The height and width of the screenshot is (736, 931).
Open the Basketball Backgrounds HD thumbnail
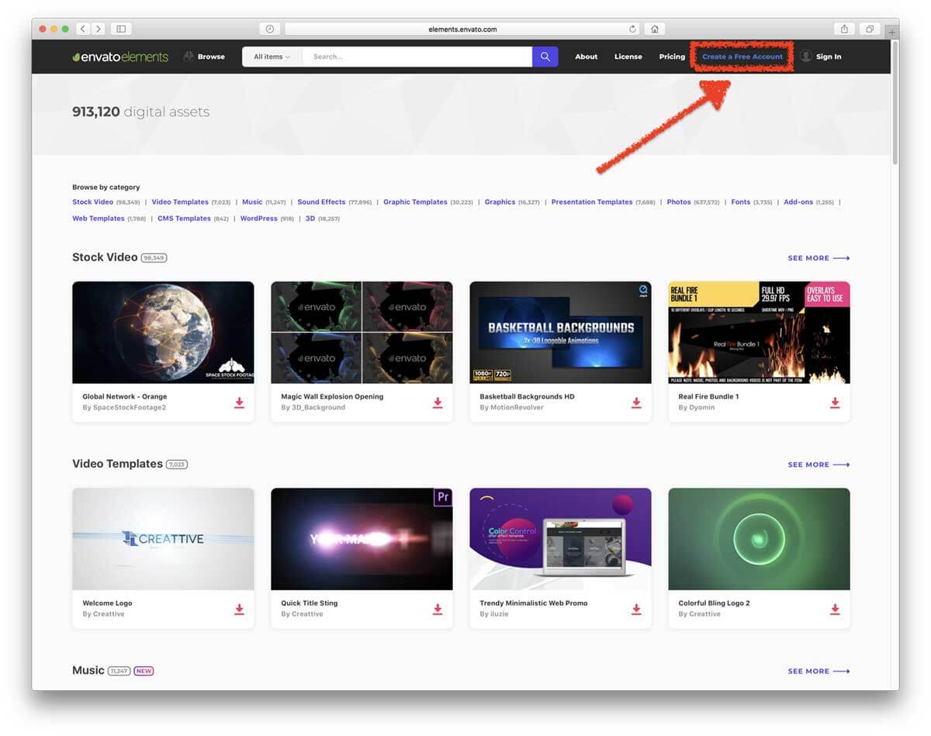pyautogui.click(x=560, y=333)
